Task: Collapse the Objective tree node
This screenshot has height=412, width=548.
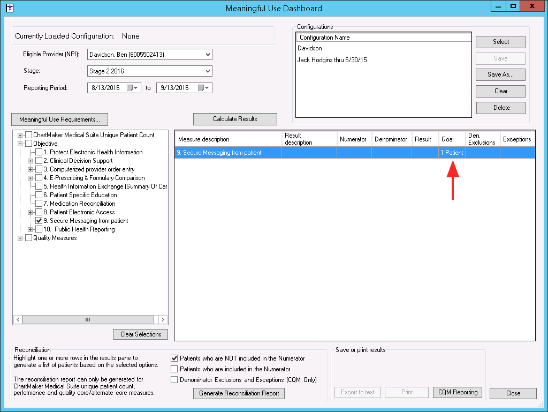Action: coord(20,144)
